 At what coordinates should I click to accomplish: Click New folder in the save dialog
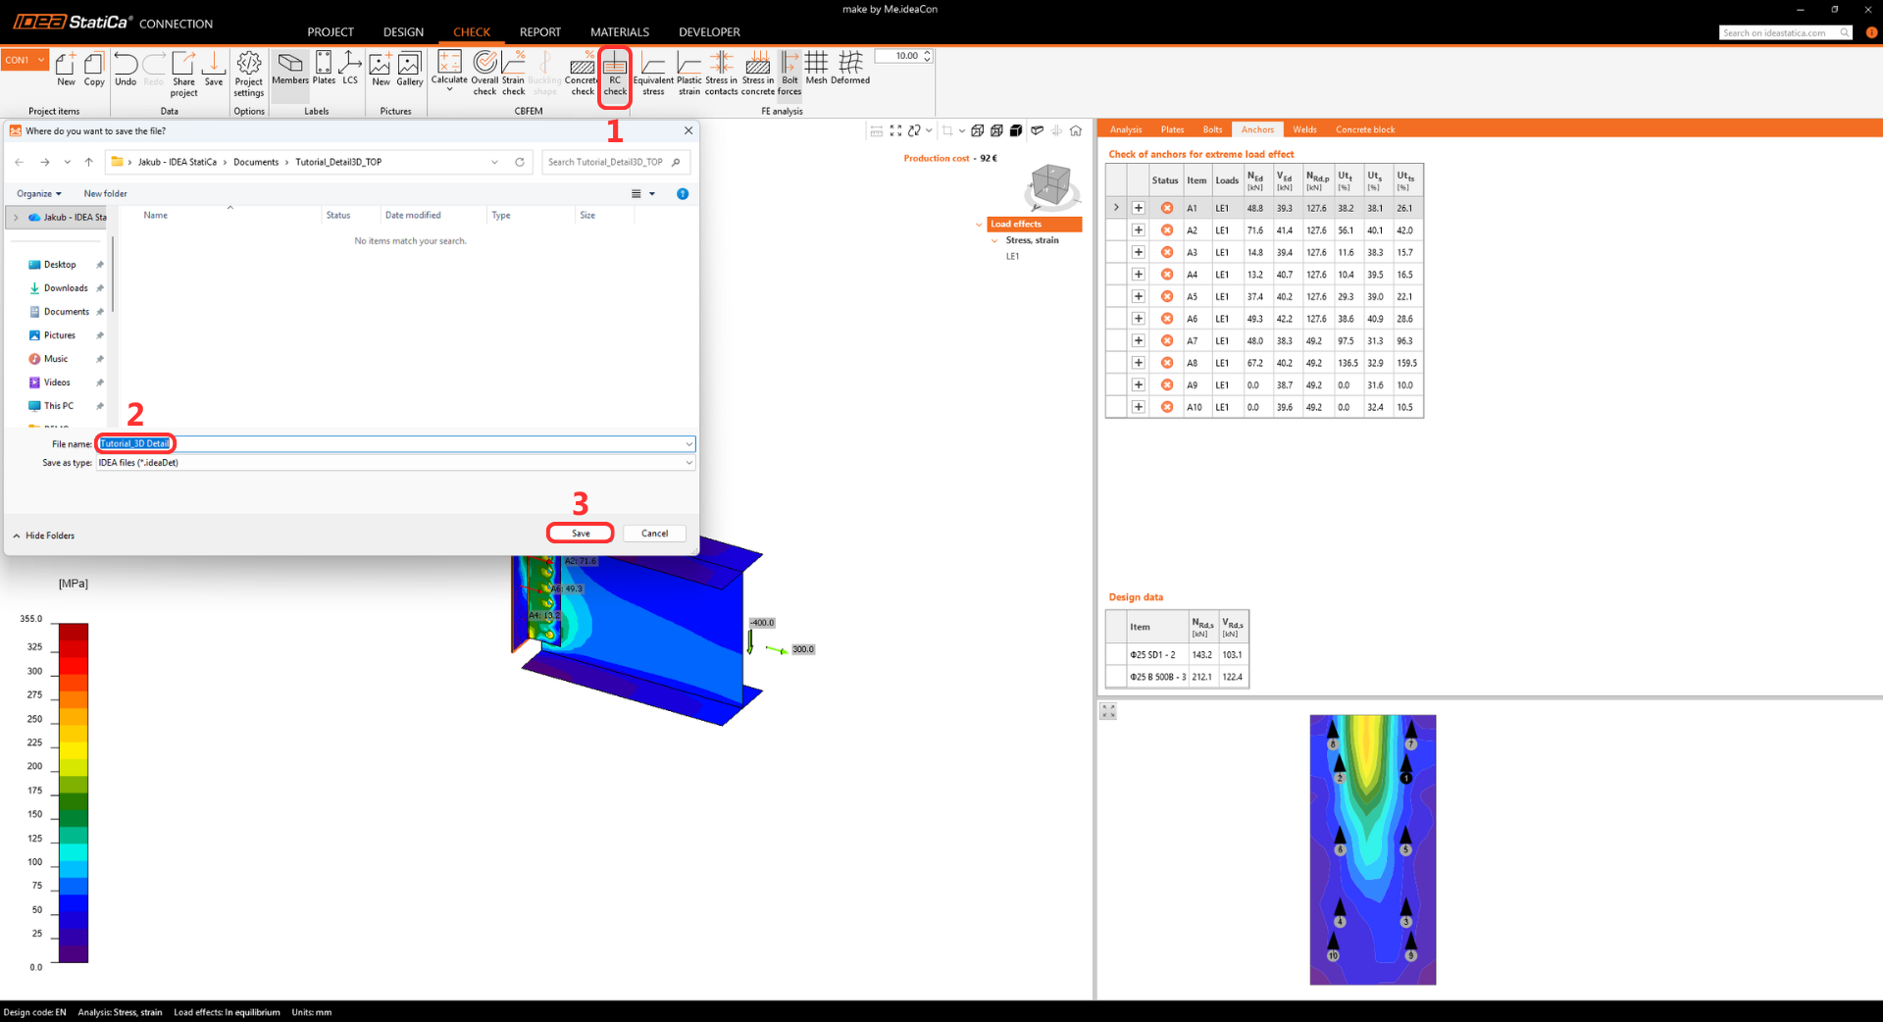click(105, 194)
